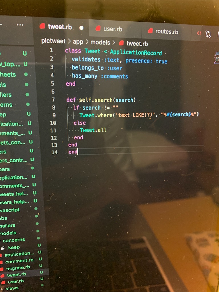Expand the views folder in explorer

pyautogui.click(x=12, y=288)
